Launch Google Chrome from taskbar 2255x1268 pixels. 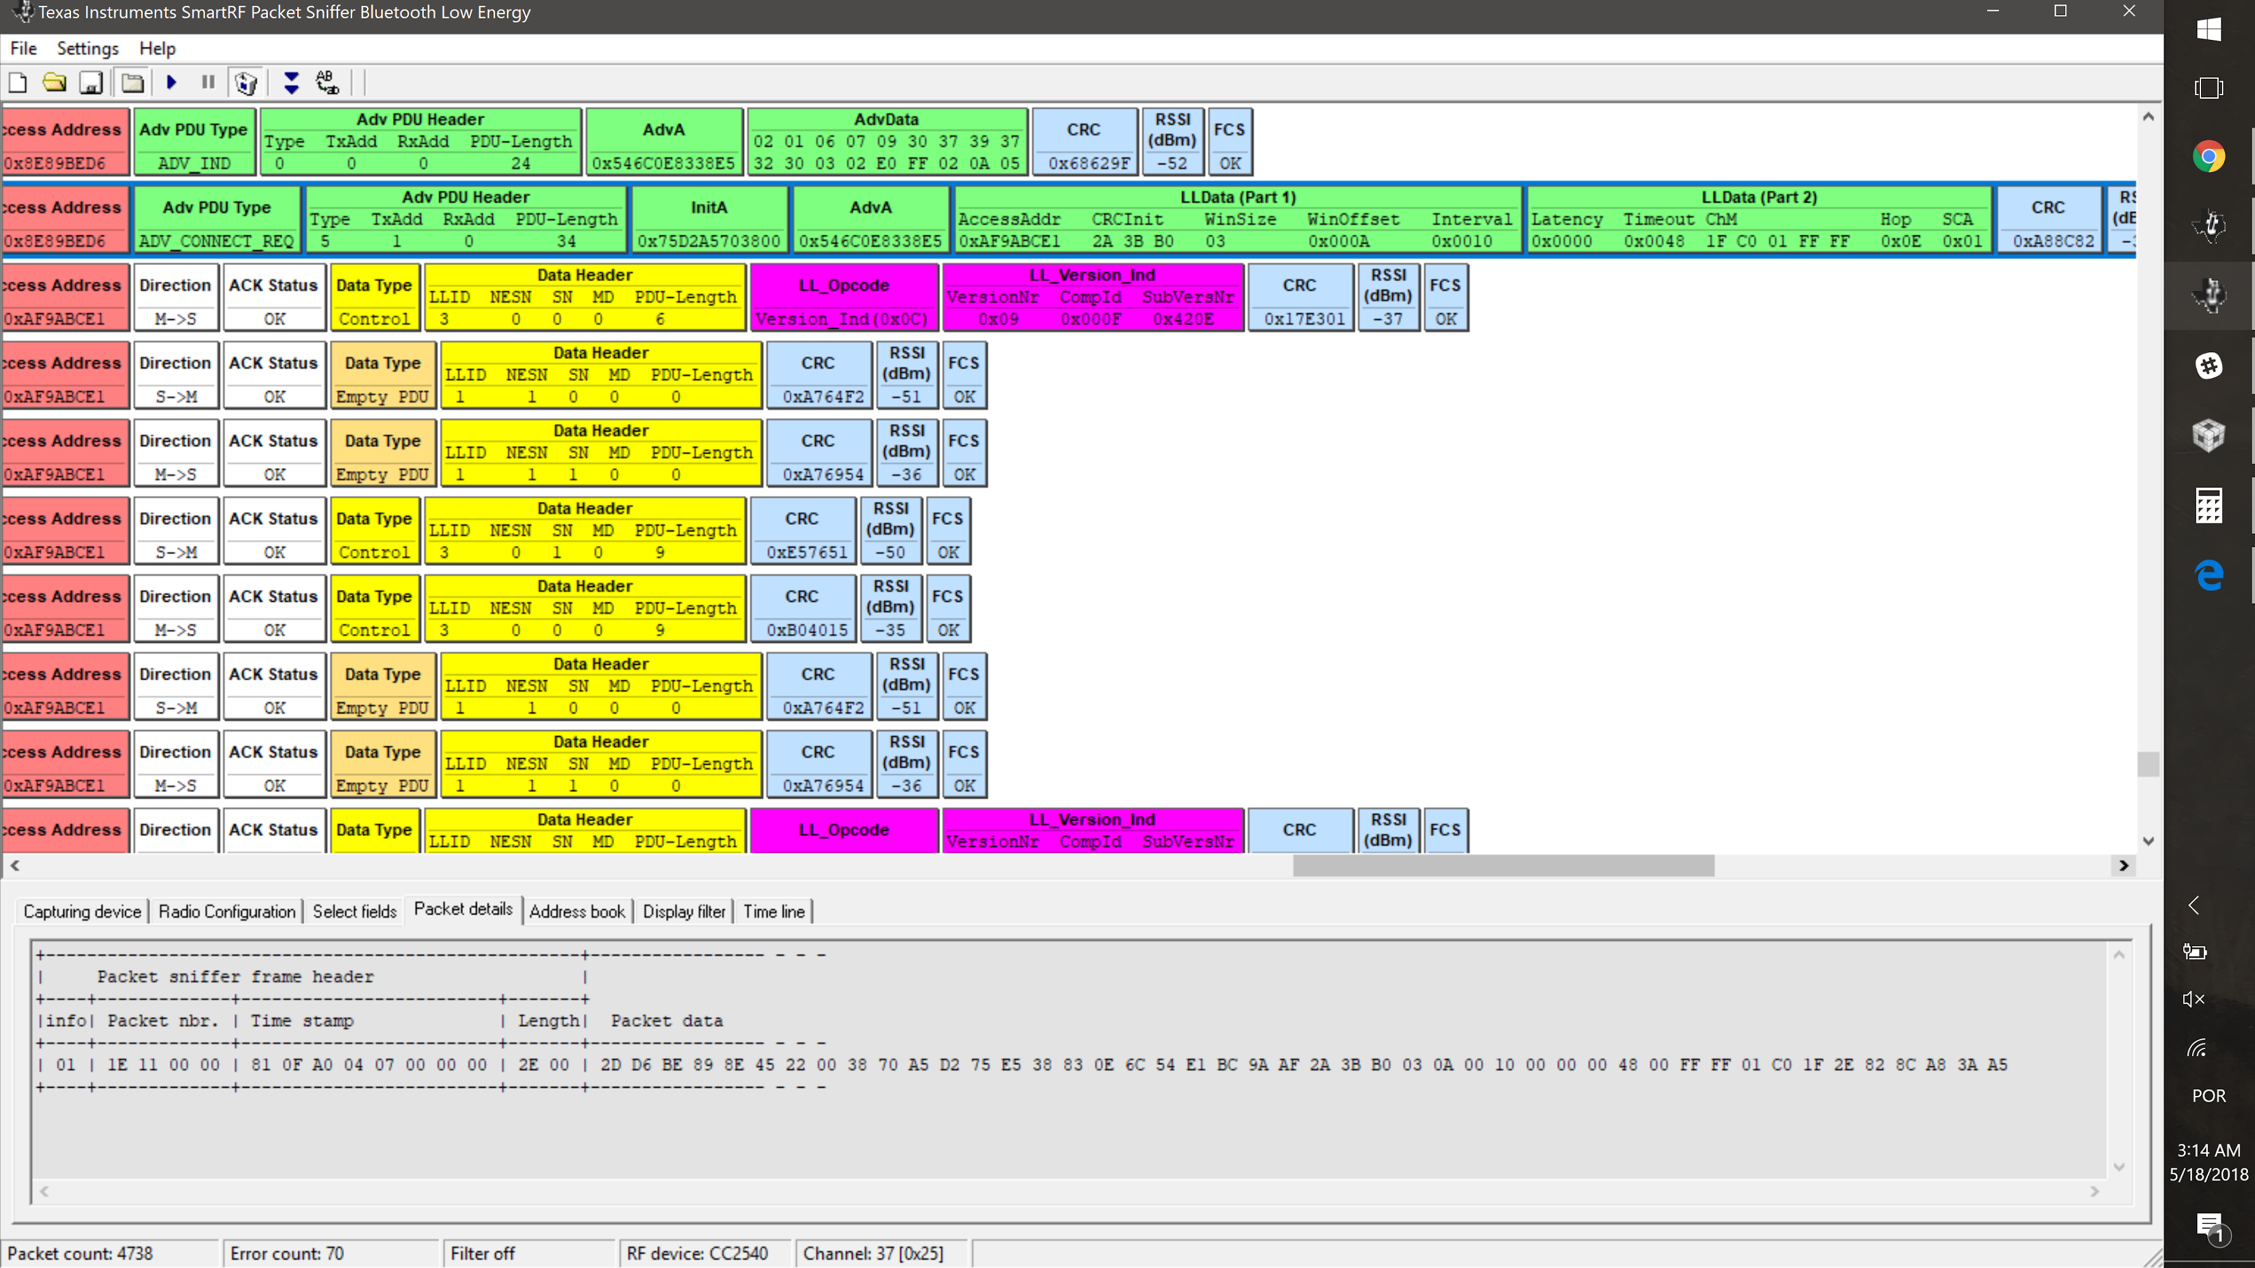(2209, 157)
